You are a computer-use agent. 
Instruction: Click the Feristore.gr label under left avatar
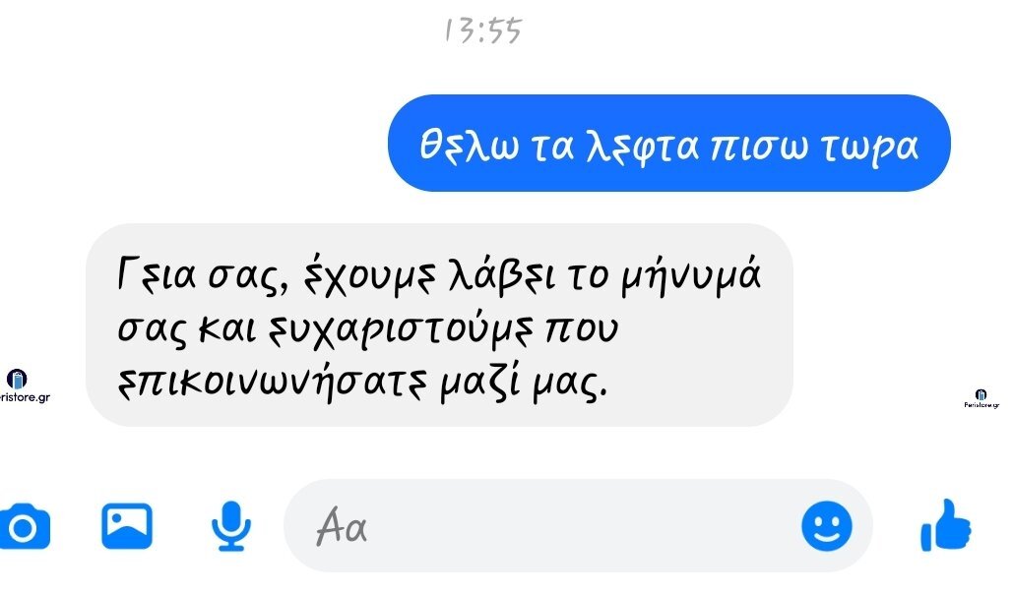[25, 397]
